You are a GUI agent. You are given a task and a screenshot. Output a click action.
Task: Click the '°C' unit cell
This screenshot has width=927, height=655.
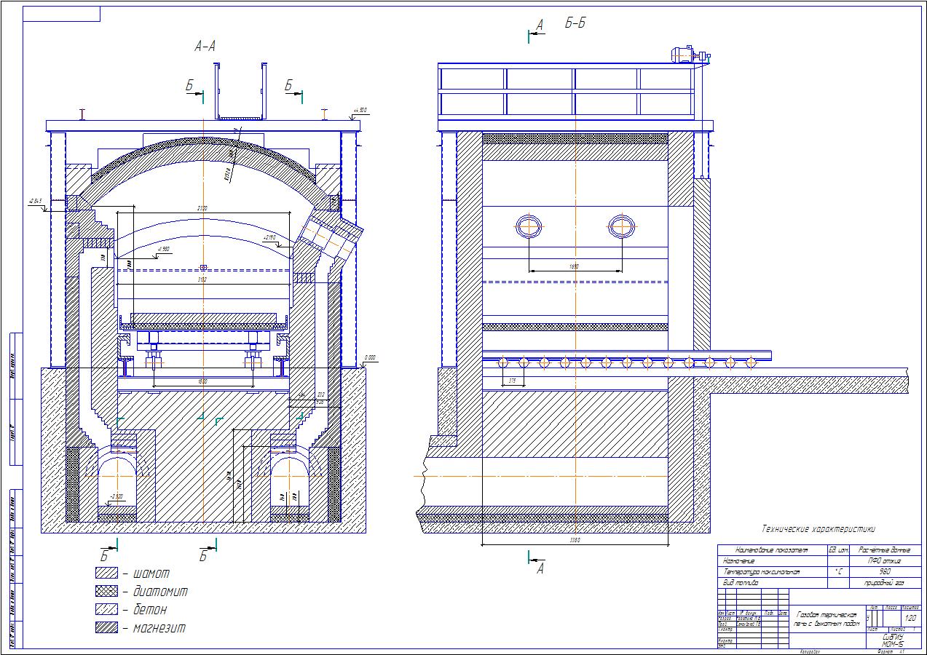840,572
